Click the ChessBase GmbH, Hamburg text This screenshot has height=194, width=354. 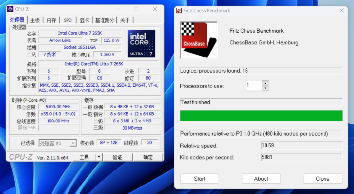point(264,43)
